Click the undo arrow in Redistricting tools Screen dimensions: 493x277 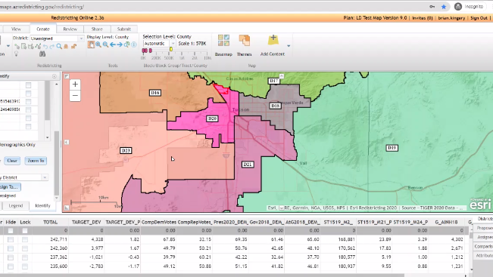45,46
